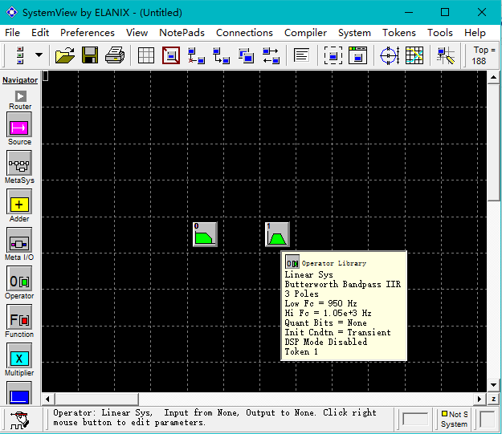Screen dimensions: 502x434
Task: Click the horizontal scrollbar left arrow
Action: [x=47, y=399]
